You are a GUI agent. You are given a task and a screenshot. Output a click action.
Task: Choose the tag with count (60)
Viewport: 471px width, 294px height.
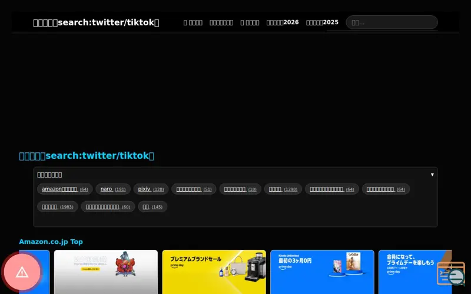click(108, 207)
